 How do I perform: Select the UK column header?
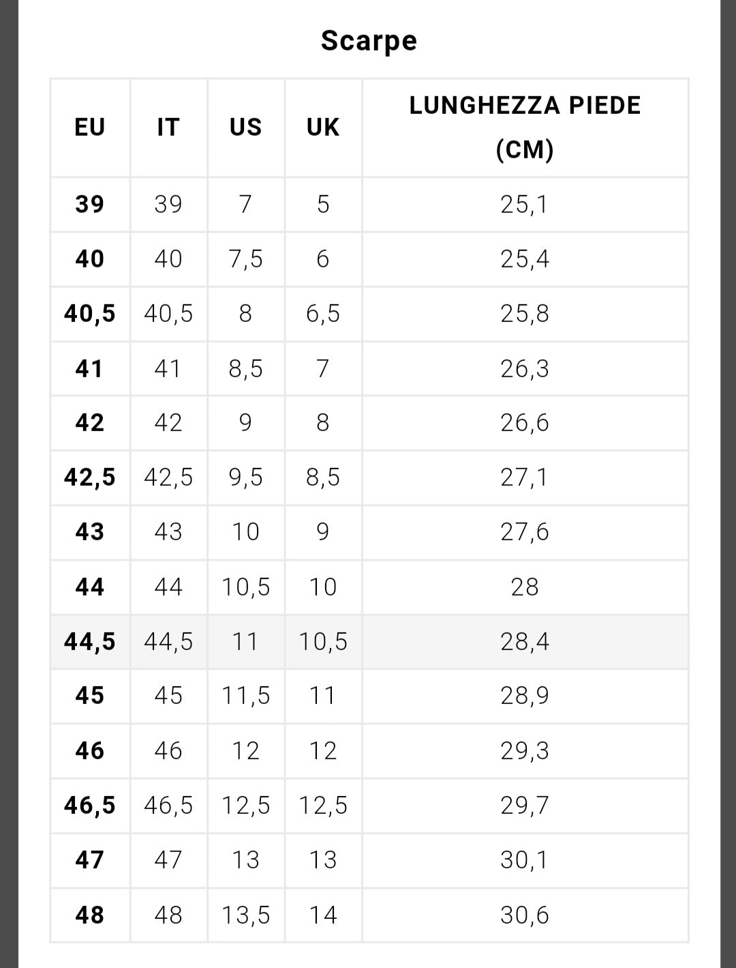(323, 128)
